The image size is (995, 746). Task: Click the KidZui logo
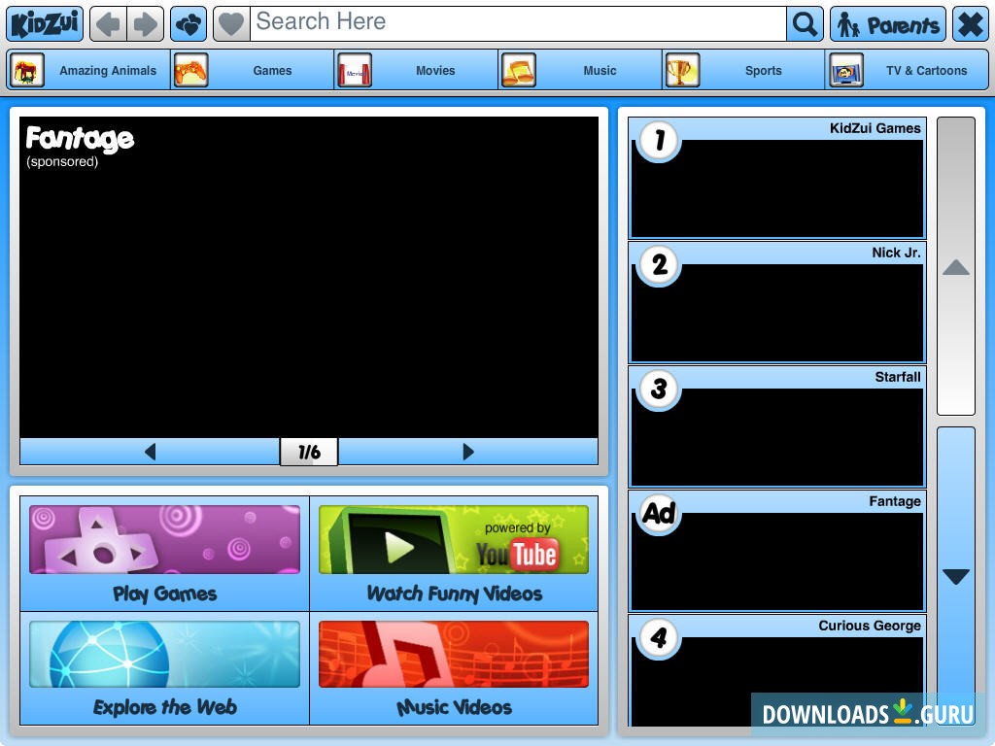[x=43, y=21]
